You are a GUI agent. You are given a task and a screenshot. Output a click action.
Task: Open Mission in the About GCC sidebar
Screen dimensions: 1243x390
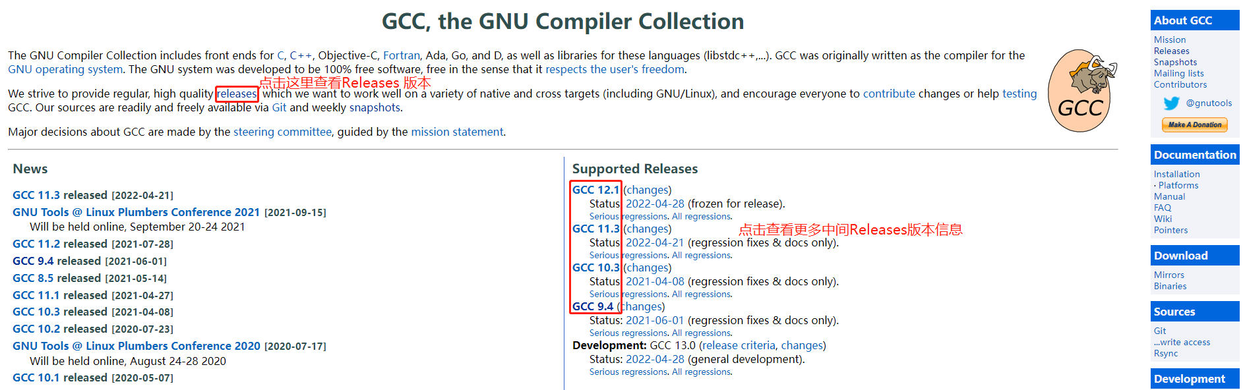[1169, 40]
